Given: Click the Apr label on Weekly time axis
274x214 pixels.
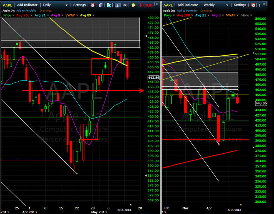Looking at the screenshot, I should click(x=209, y=208).
